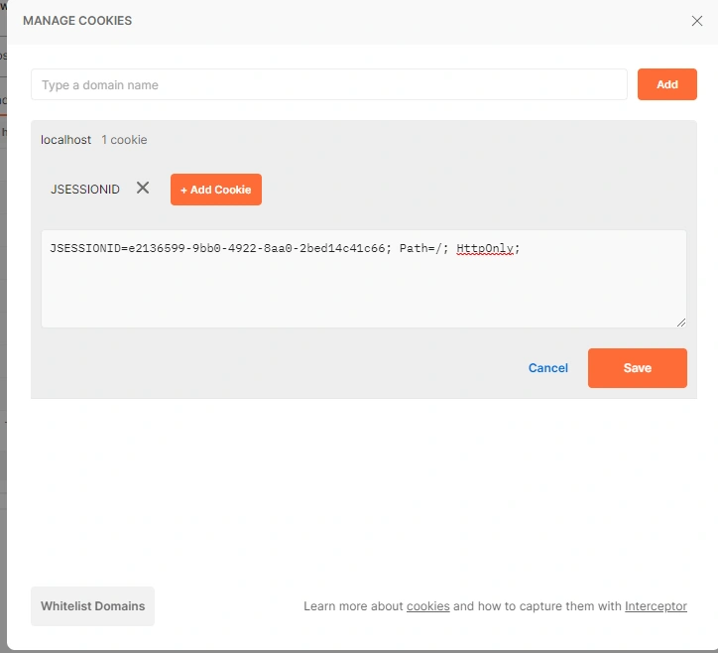
Task: Collapse the localhost domain section
Action: 65,140
